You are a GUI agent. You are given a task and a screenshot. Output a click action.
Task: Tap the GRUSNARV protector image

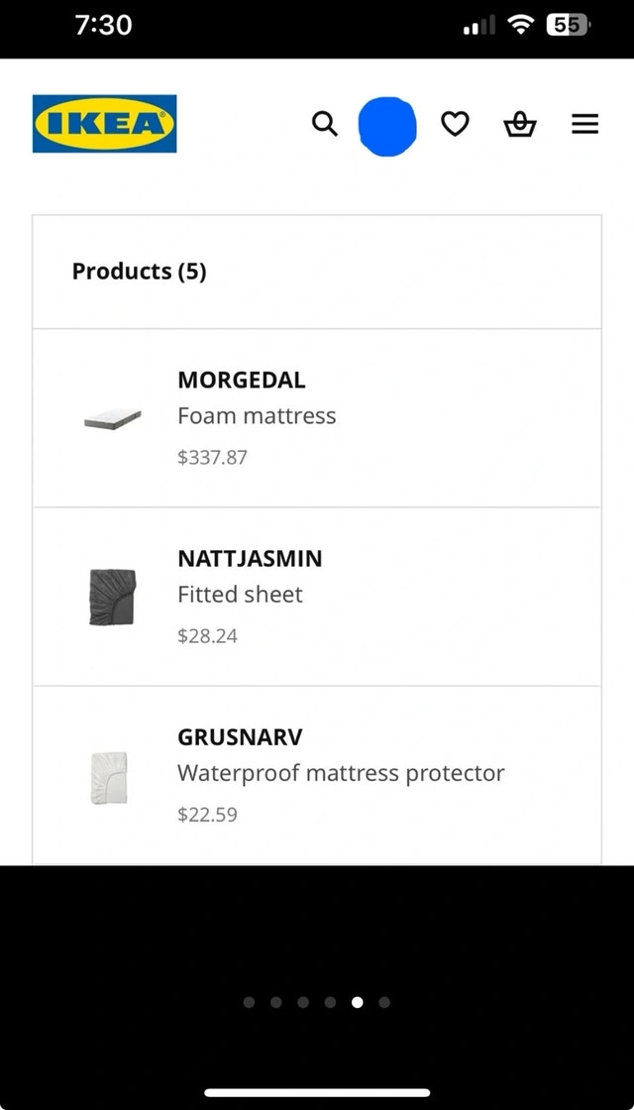[x=108, y=777]
